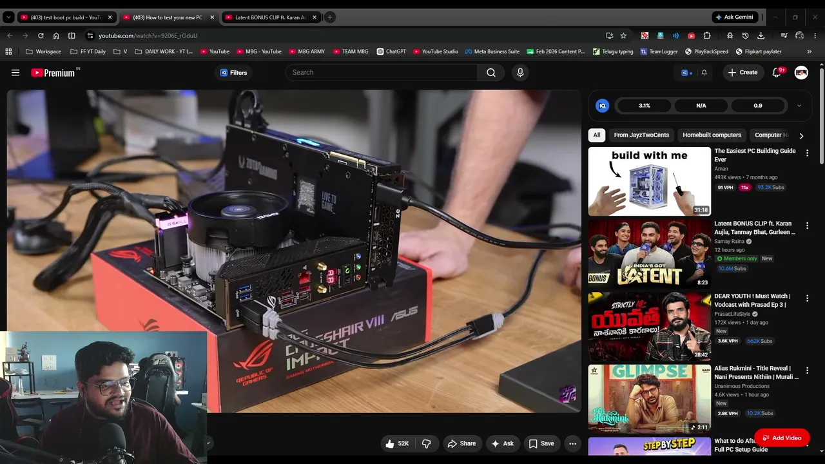Open the vidIQ Filters button
The height and width of the screenshot is (464, 825).
(233, 73)
